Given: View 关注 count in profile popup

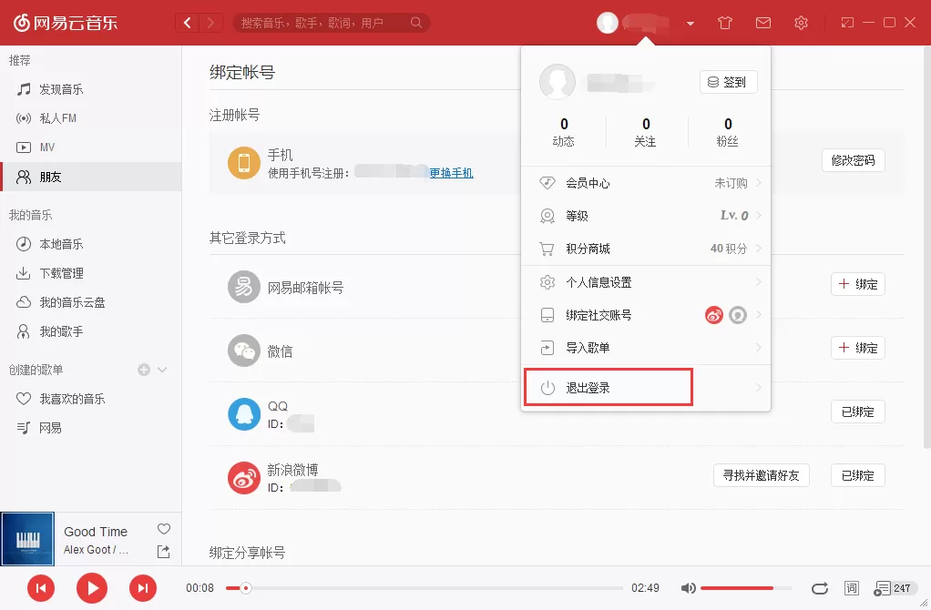Looking at the screenshot, I should (646, 132).
